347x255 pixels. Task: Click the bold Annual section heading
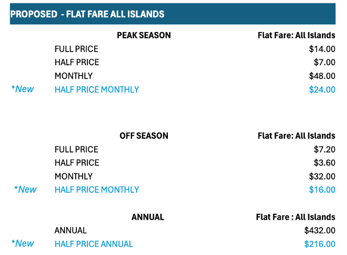pos(148,217)
